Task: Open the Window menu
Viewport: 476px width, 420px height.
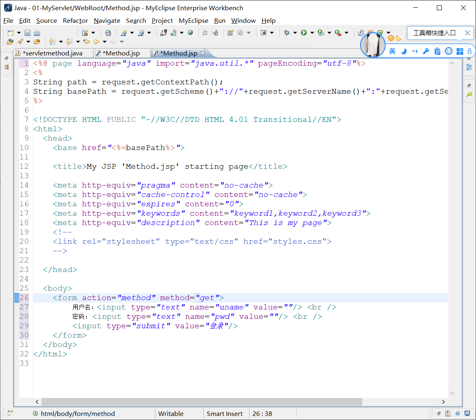Action: coord(243,21)
